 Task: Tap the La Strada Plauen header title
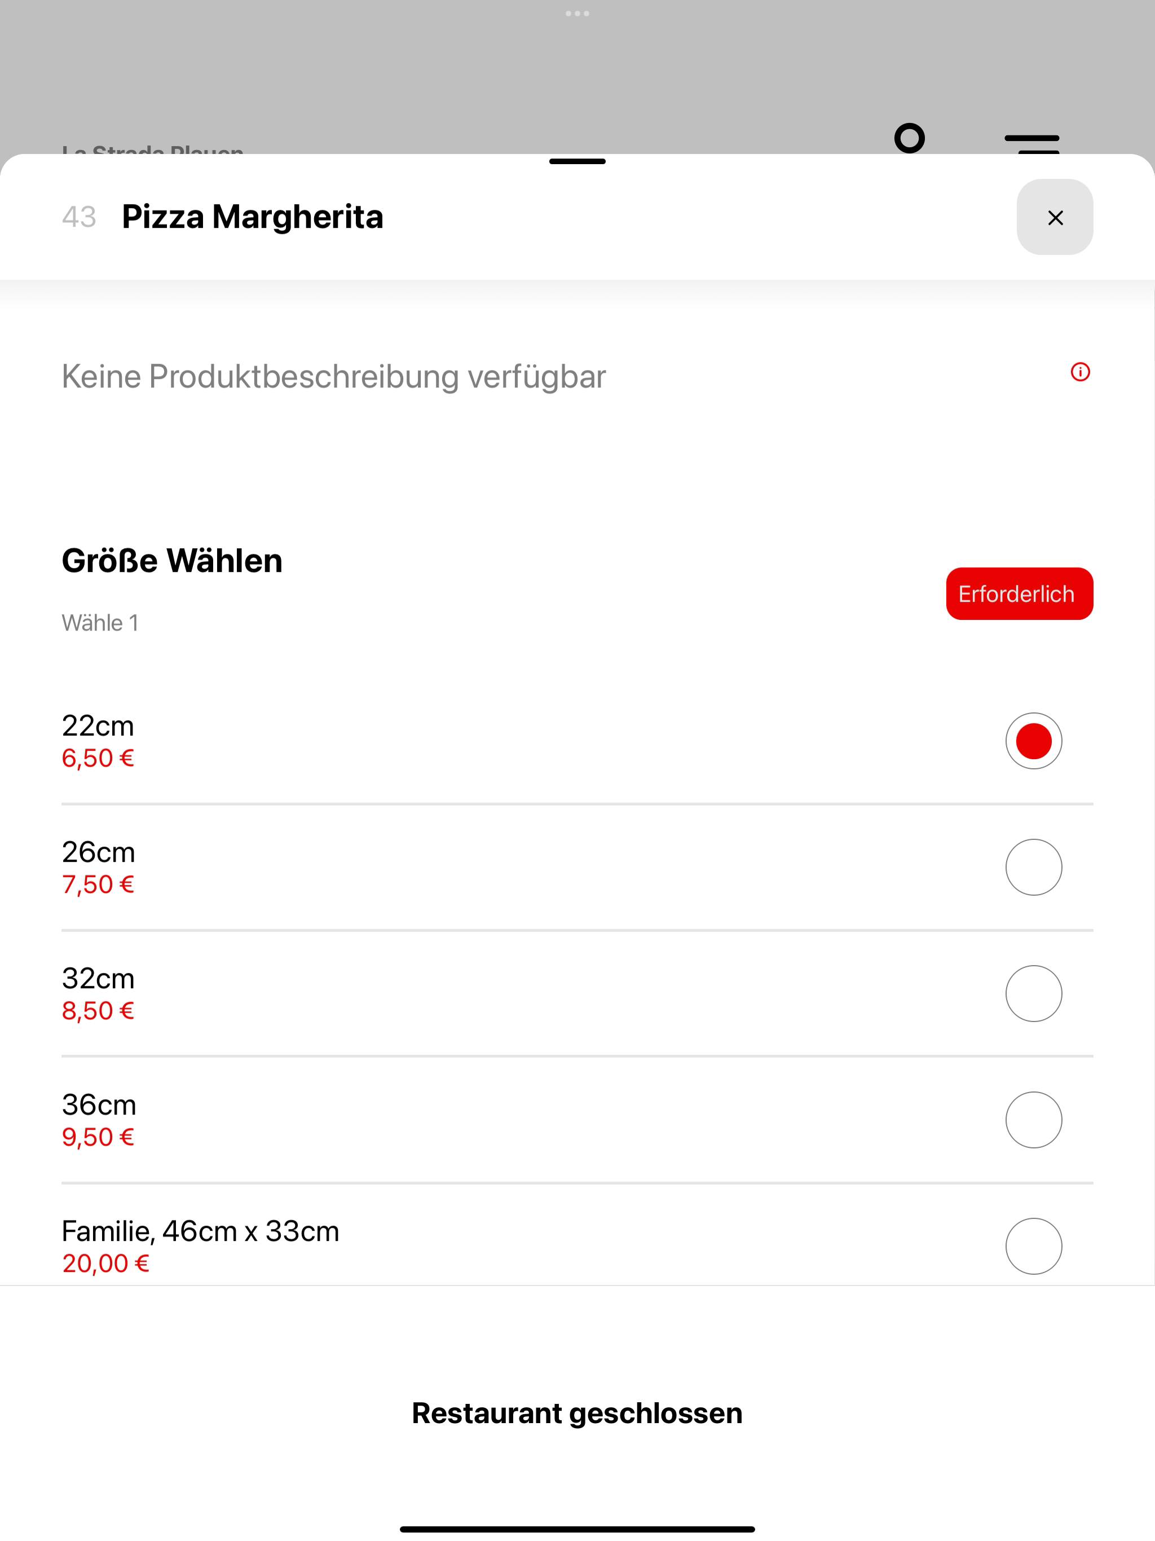tap(153, 148)
